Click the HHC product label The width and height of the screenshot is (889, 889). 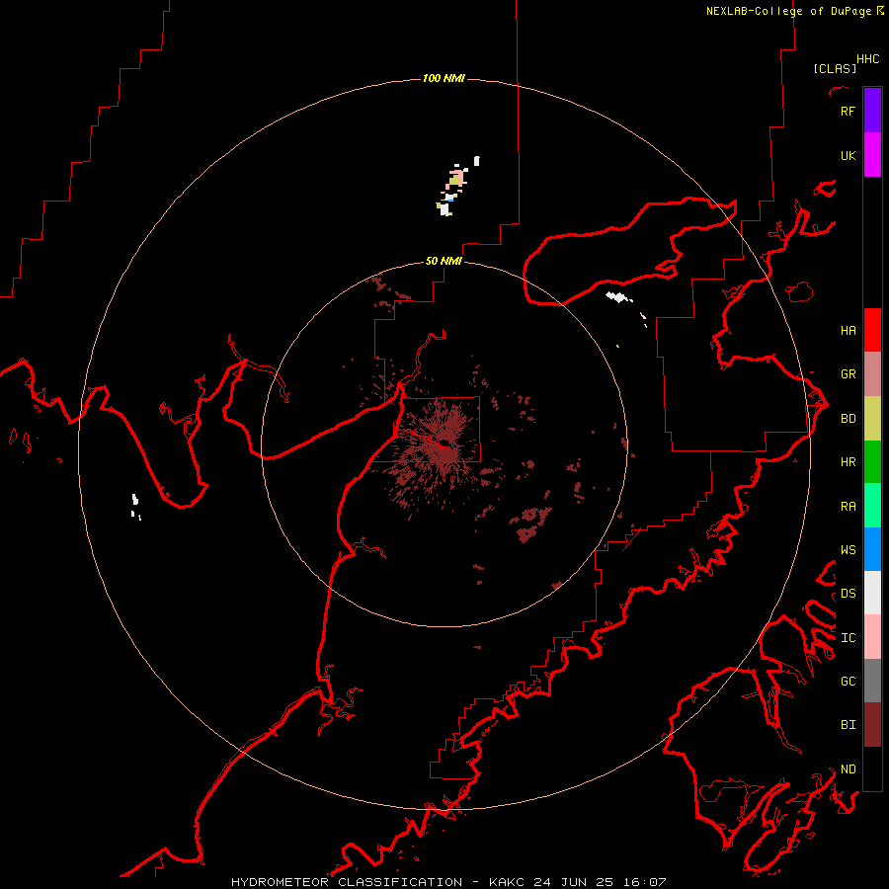coord(868,59)
